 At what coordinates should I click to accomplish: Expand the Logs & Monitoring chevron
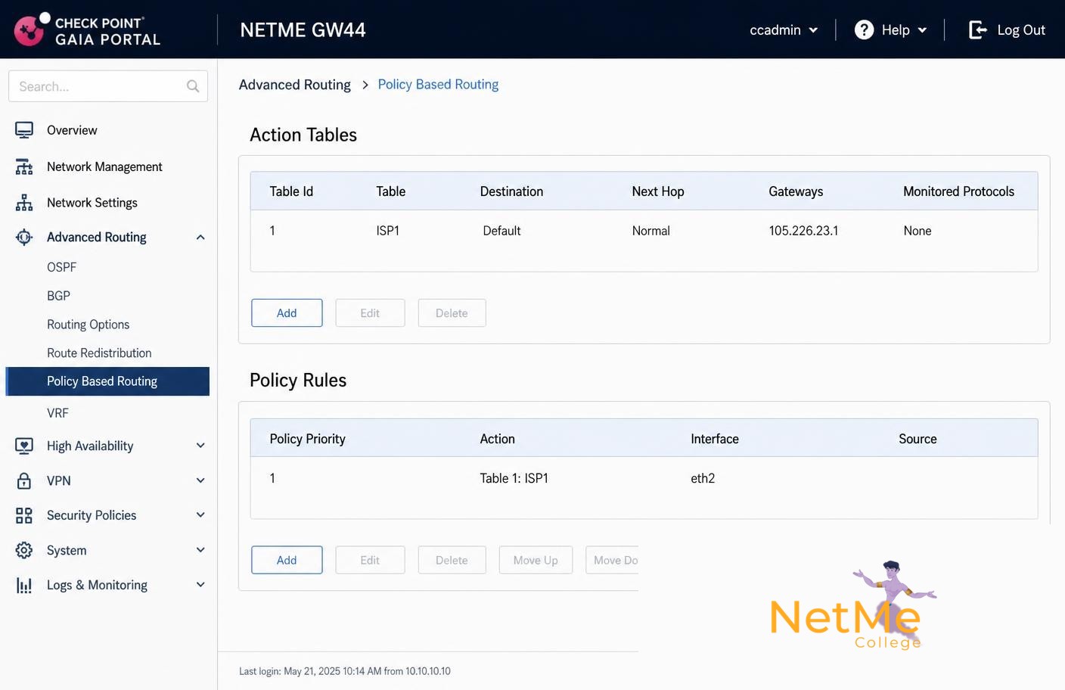click(x=200, y=585)
